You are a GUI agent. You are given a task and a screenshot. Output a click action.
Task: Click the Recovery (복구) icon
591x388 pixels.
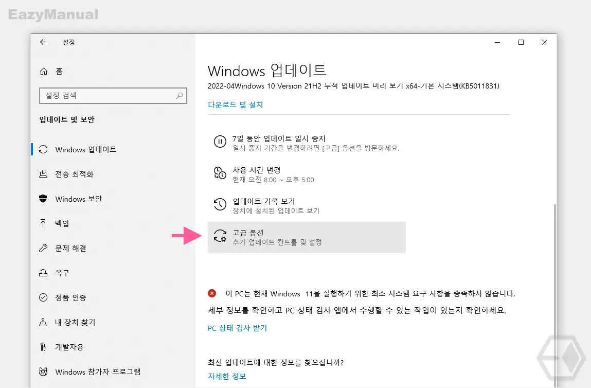[x=43, y=273]
